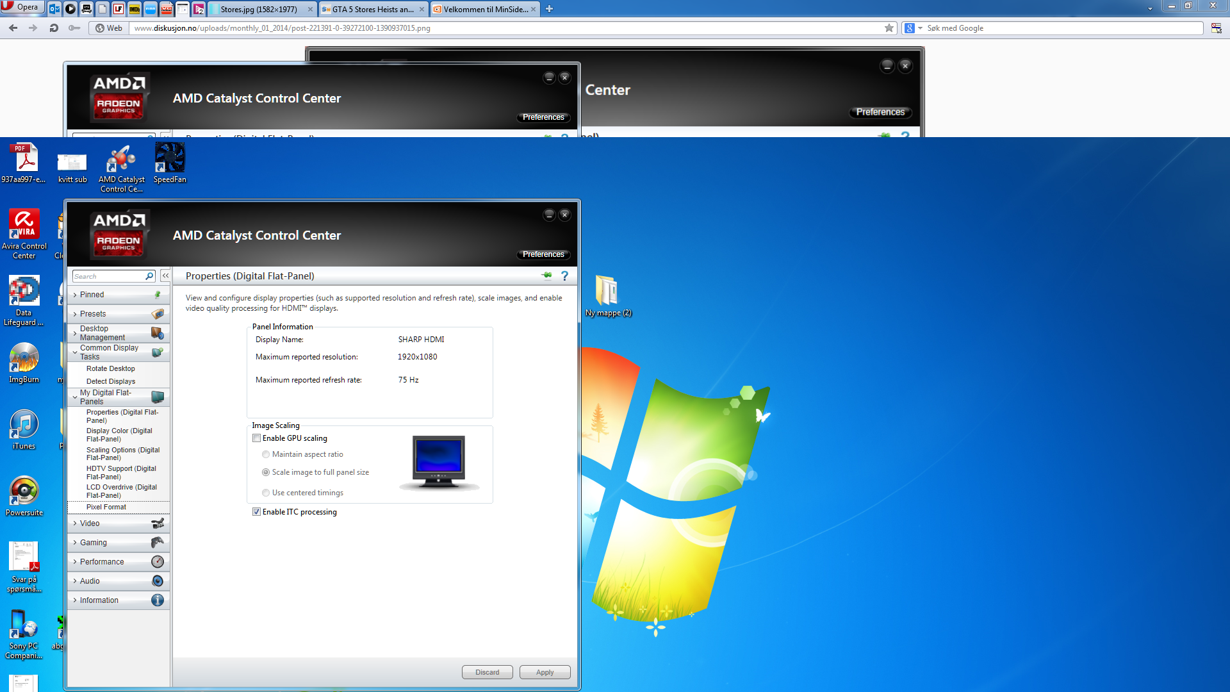Open LCD Overdrive (Digital Flat-Panel)

(122, 491)
